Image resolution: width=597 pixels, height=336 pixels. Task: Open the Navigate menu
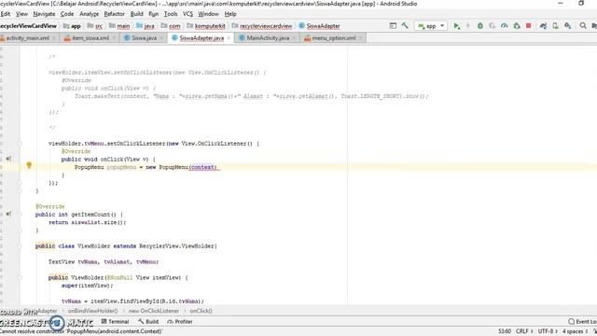(x=44, y=14)
